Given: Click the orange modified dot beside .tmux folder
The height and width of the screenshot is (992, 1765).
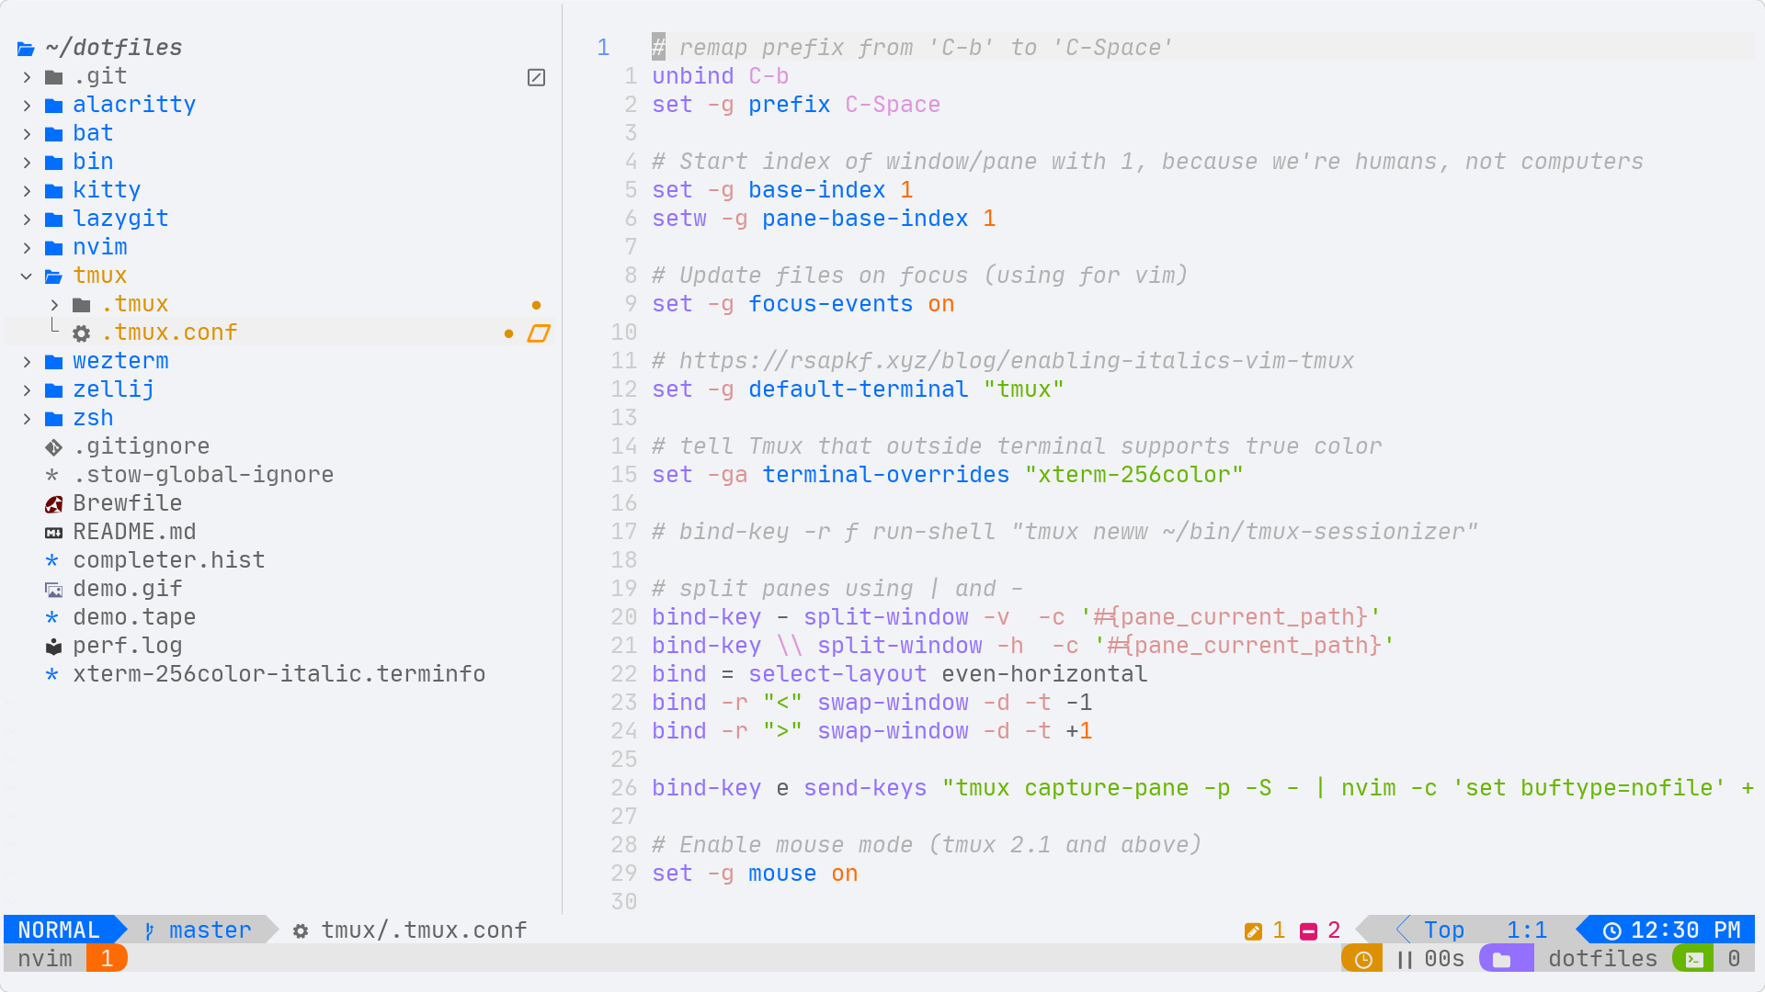Looking at the screenshot, I should tap(536, 305).
